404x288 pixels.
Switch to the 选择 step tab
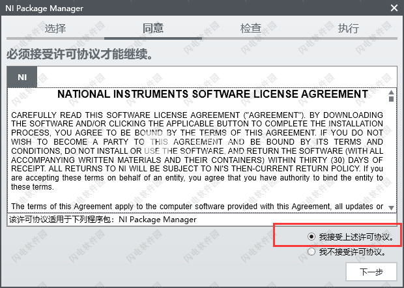pyautogui.click(x=55, y=28)
